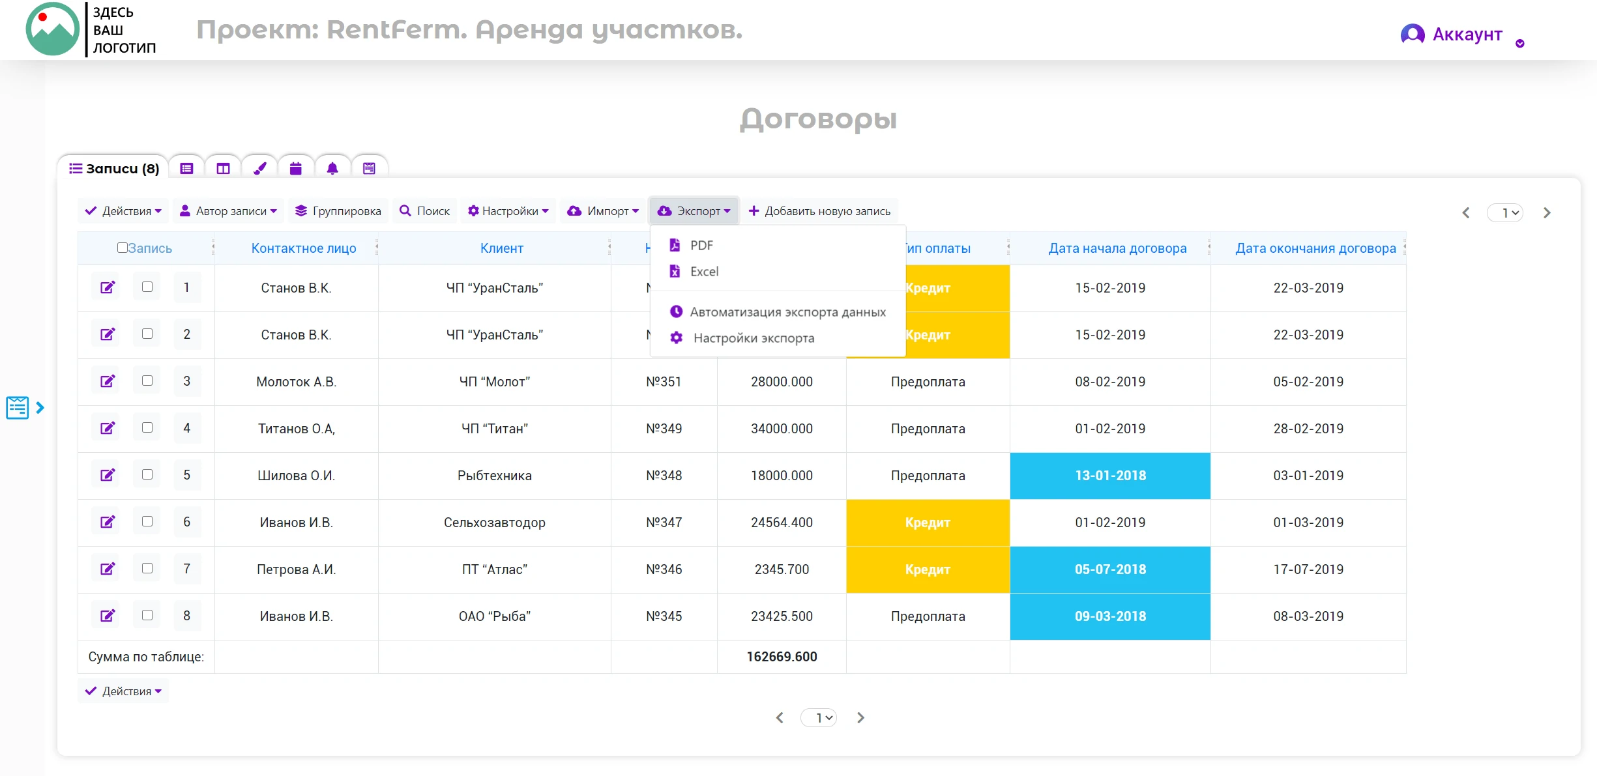Open the paintbrush styling tab

[x=259, y=168]
